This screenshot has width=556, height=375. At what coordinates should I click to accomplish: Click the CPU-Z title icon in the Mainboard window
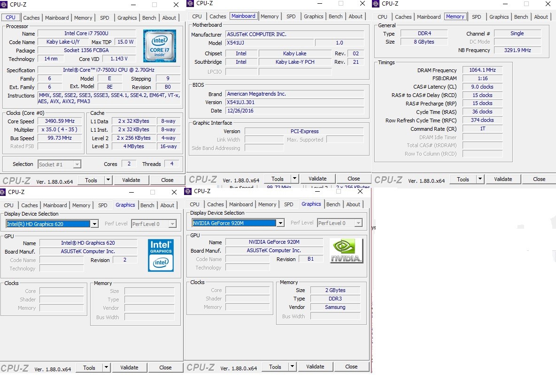pyautogui.click(x=190, y=3)
